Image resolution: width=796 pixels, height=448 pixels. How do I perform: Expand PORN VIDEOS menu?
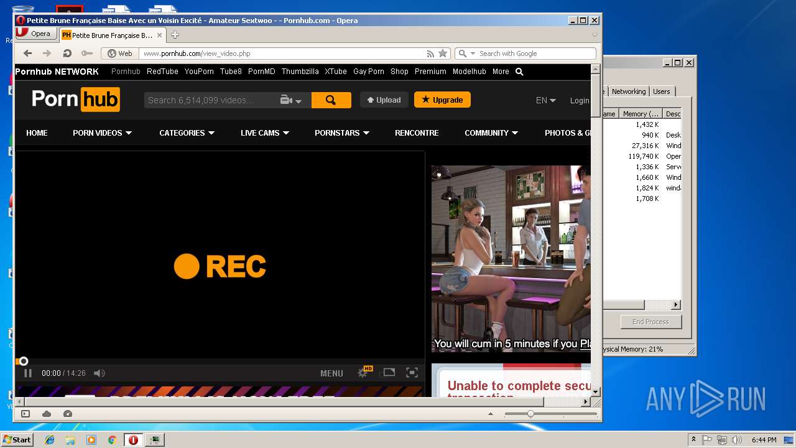(103, 133)
